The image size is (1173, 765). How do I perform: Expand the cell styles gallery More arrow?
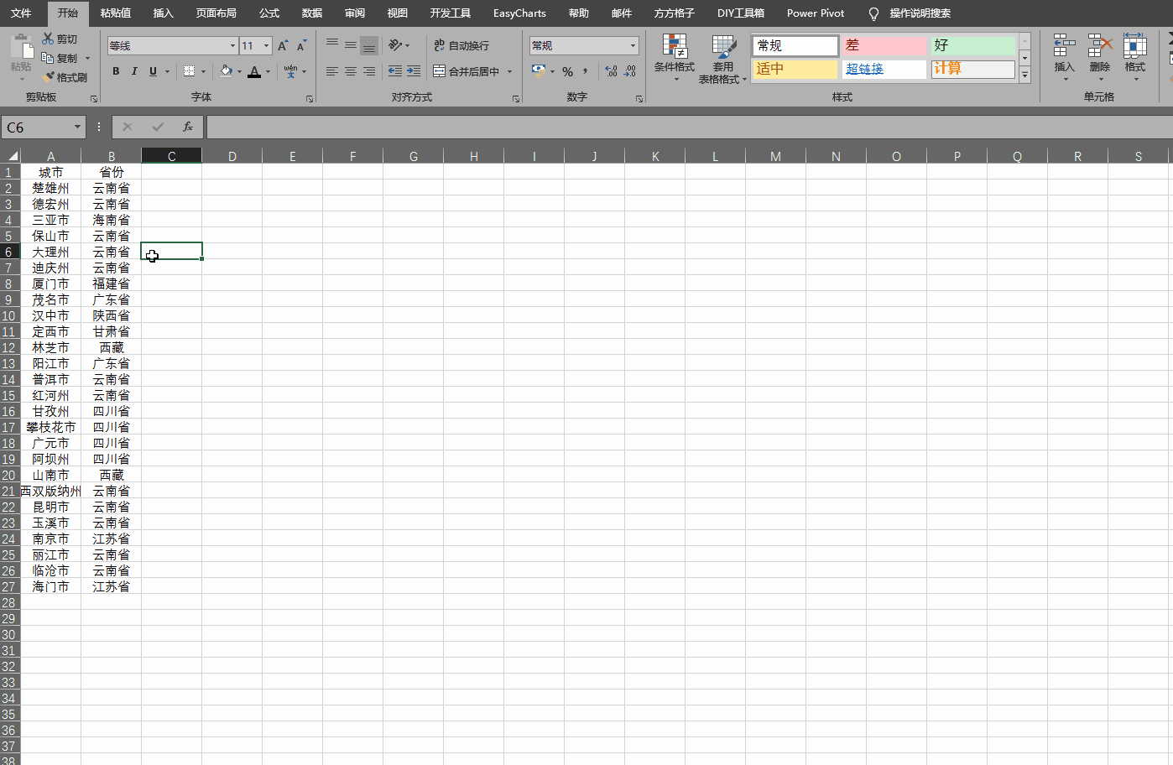pyautogui.click(x=1024, y=75)
